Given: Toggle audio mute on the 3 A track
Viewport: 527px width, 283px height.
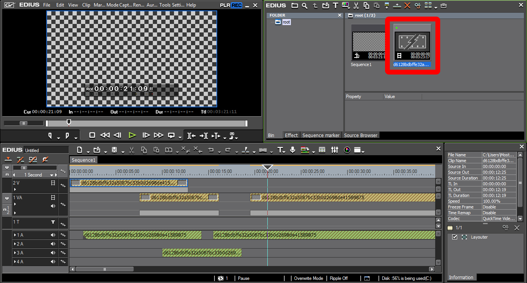Looking at the screenshot, I should tap(53, 253).
